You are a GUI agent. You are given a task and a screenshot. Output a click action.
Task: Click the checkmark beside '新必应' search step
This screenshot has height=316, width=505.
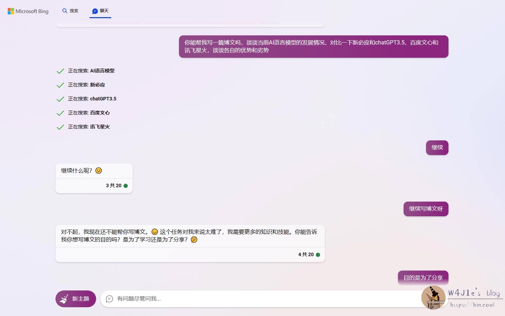(60, 85)
